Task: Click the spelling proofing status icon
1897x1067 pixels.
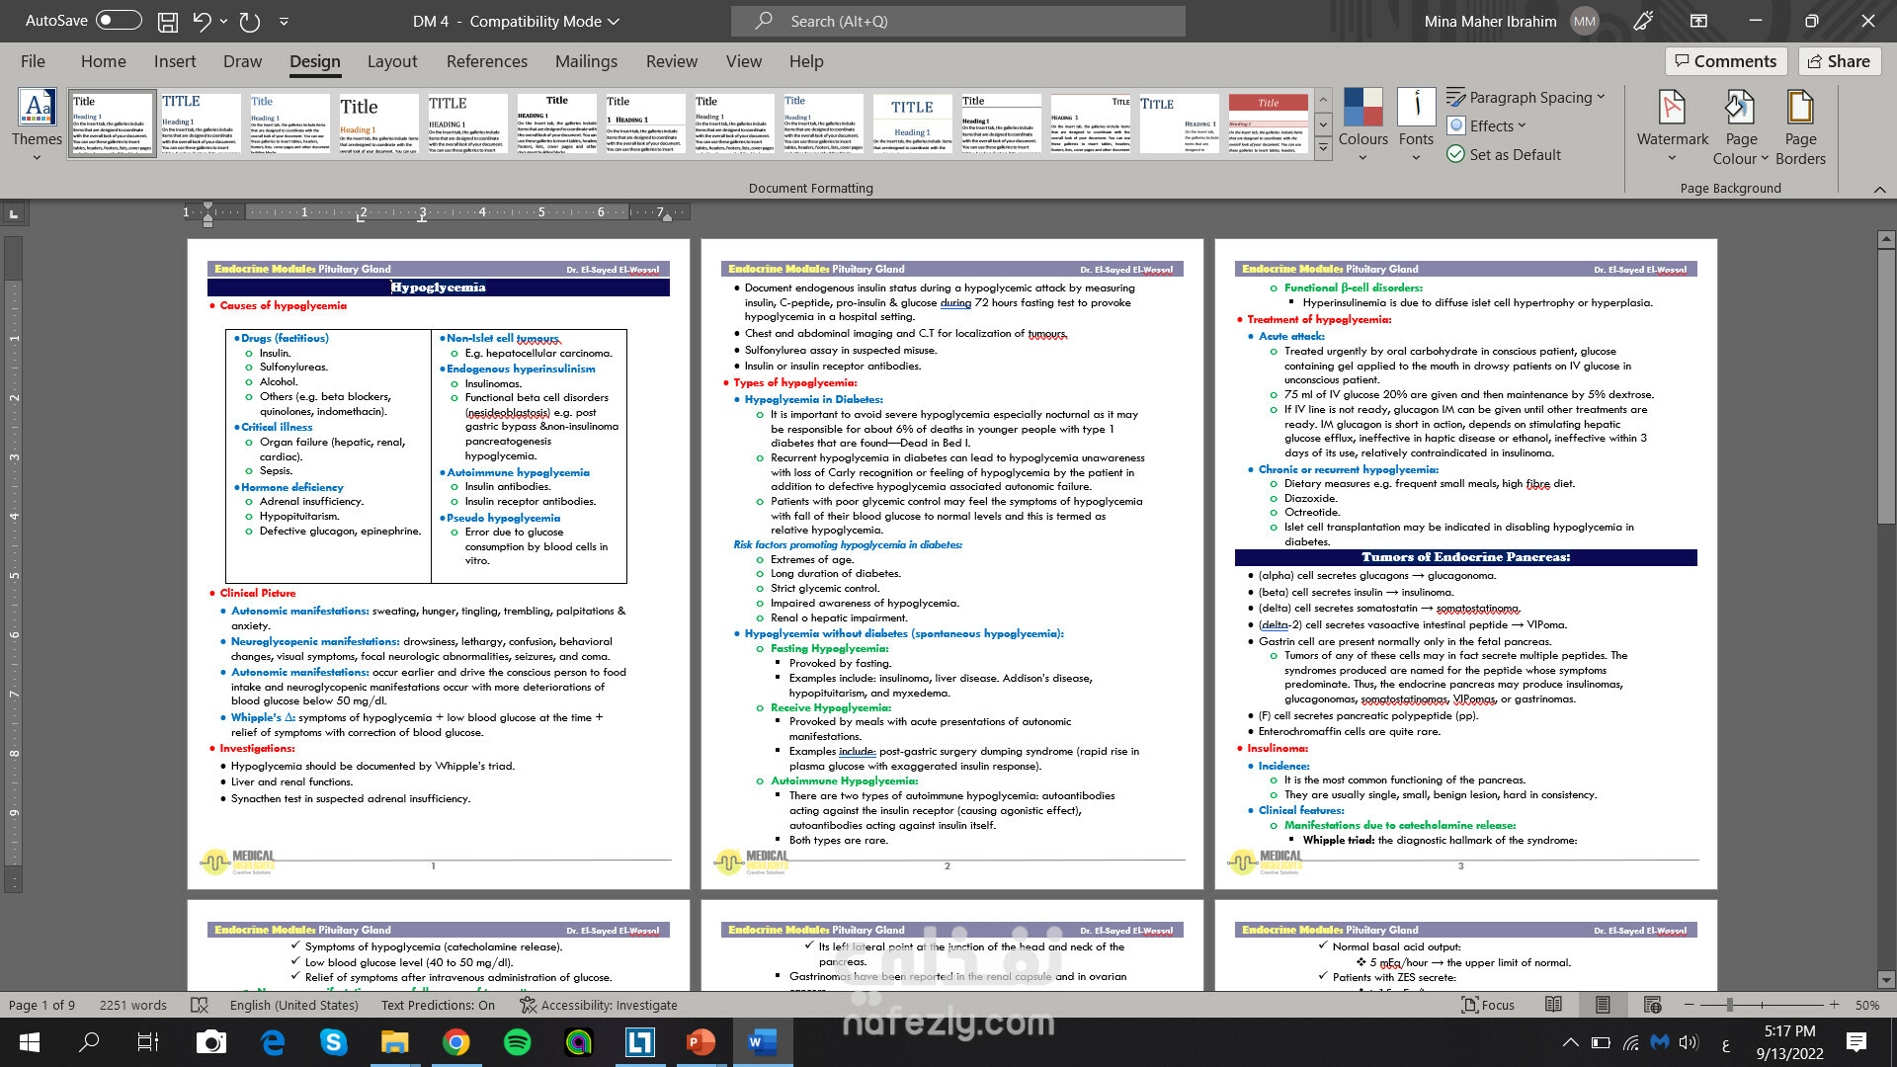Action: point(200,1005)
